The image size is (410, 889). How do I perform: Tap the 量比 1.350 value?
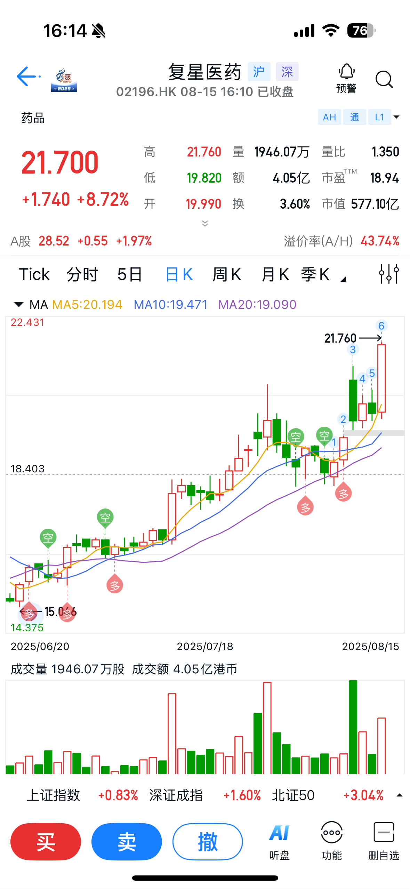pyautogui.click(x=360, y=152)
